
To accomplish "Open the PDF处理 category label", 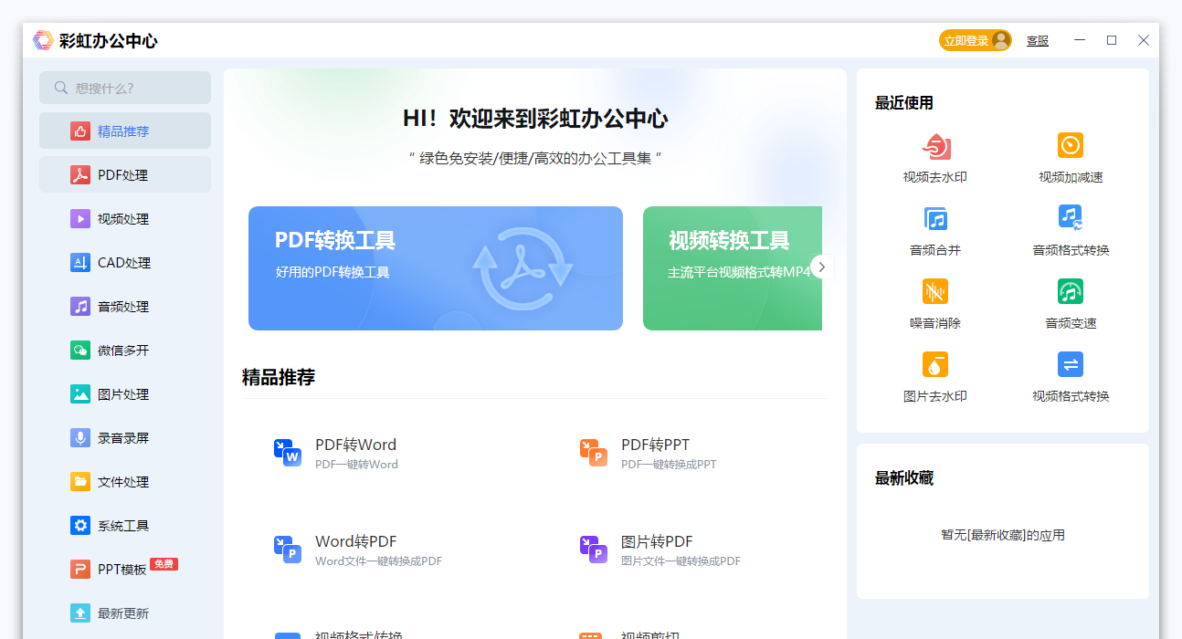I will click(122, 175).
